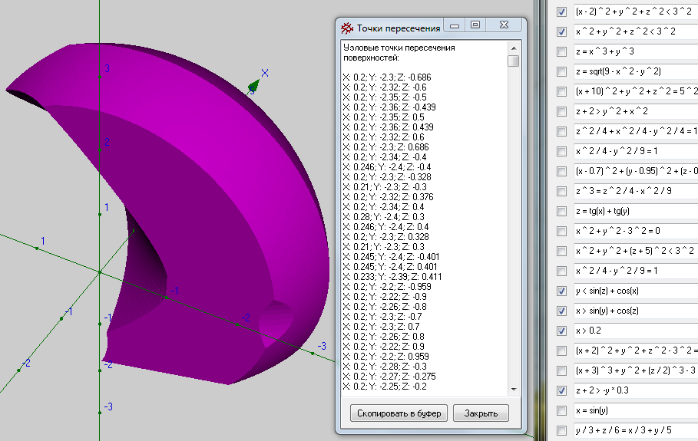The image size is (698, 441).
Task: Enable the x = sin(y) equation checkbox
Action: tap(561, 411)
